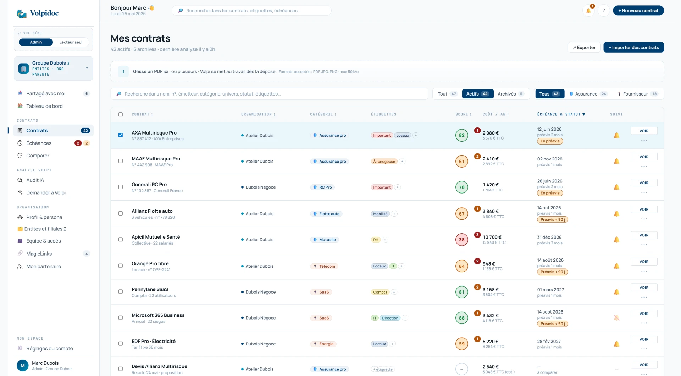The height and width of the screenshot is (376, 681).
Task: Click VOIR for EDF Pro Électricité
Action: (644, 339)
